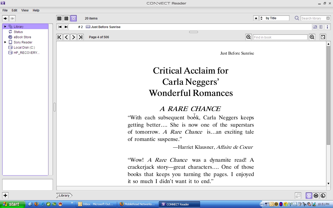The width and height of the screenshot is (333, 208).
Task: Set text size to Small
Action: click(x=309, y=196)
